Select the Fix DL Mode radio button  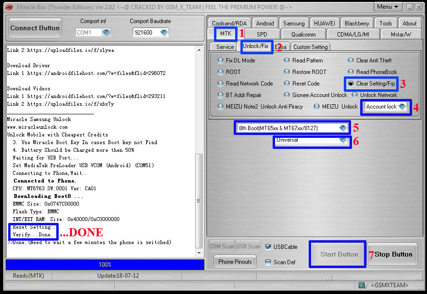tap(220, 61)
